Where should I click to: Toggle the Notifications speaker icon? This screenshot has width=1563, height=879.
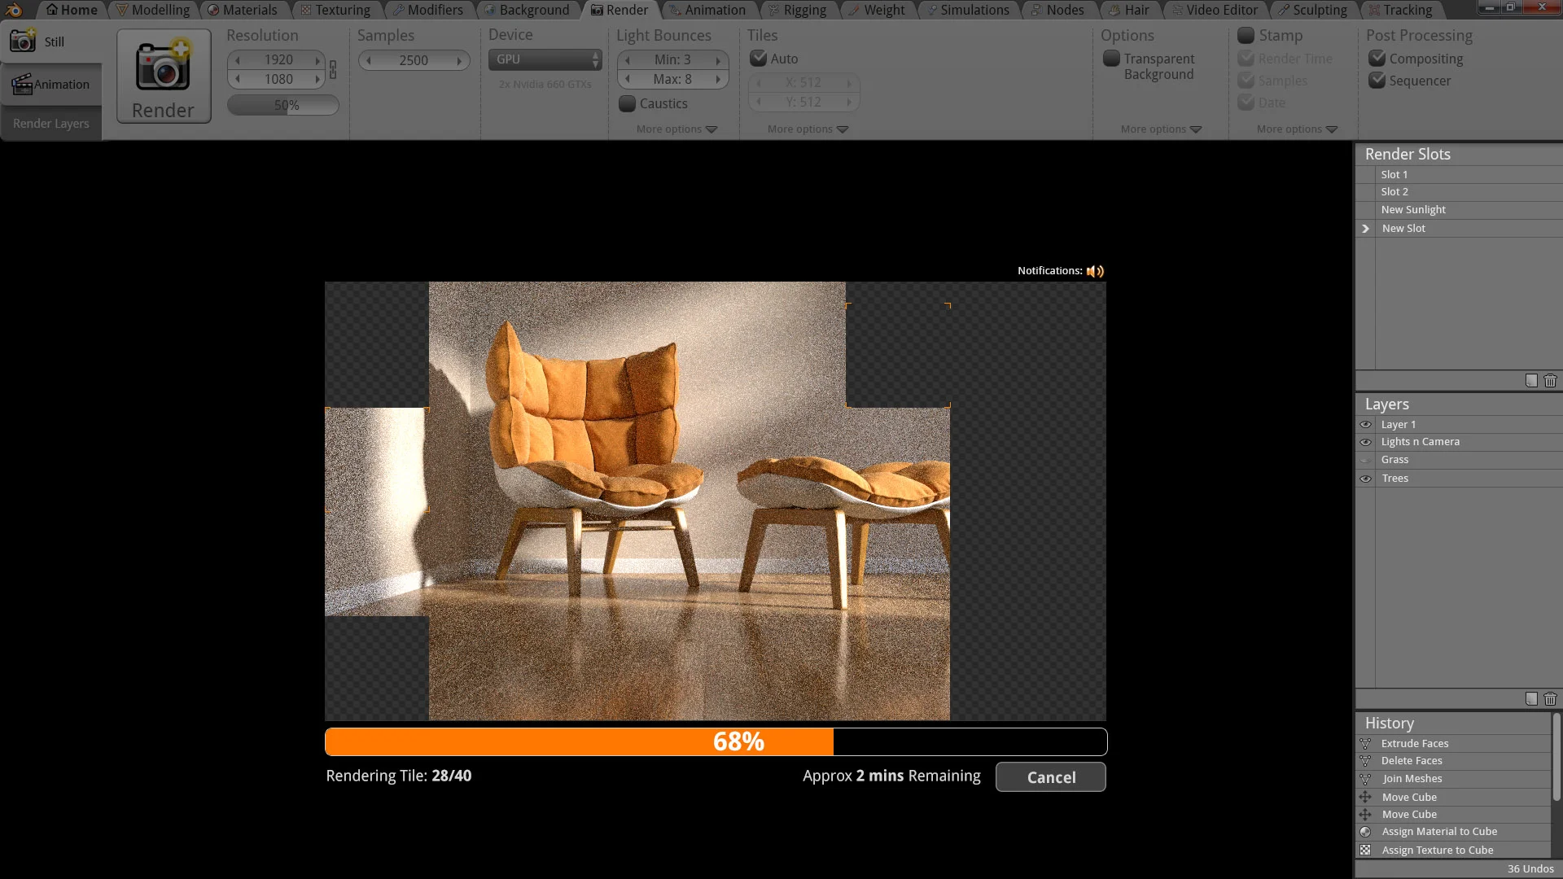(x=1095, y=271)
